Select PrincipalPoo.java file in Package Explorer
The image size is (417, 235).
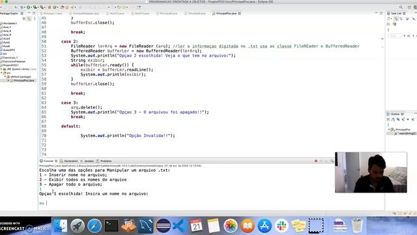(x=23, y=80)
